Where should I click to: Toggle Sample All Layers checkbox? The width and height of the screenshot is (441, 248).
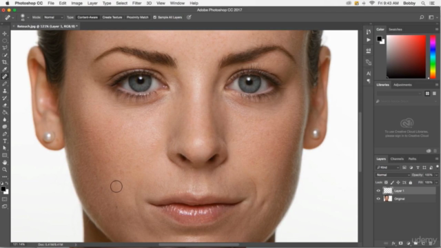pos(154,17)
